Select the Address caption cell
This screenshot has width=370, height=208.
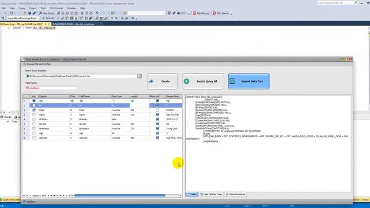[54, 138]
